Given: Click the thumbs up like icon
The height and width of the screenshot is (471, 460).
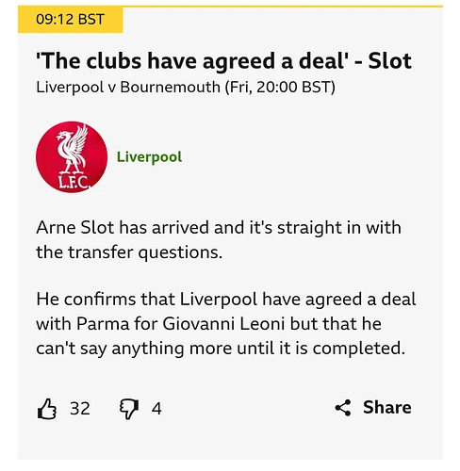Looking at the screenshot, I should (47, 409).
